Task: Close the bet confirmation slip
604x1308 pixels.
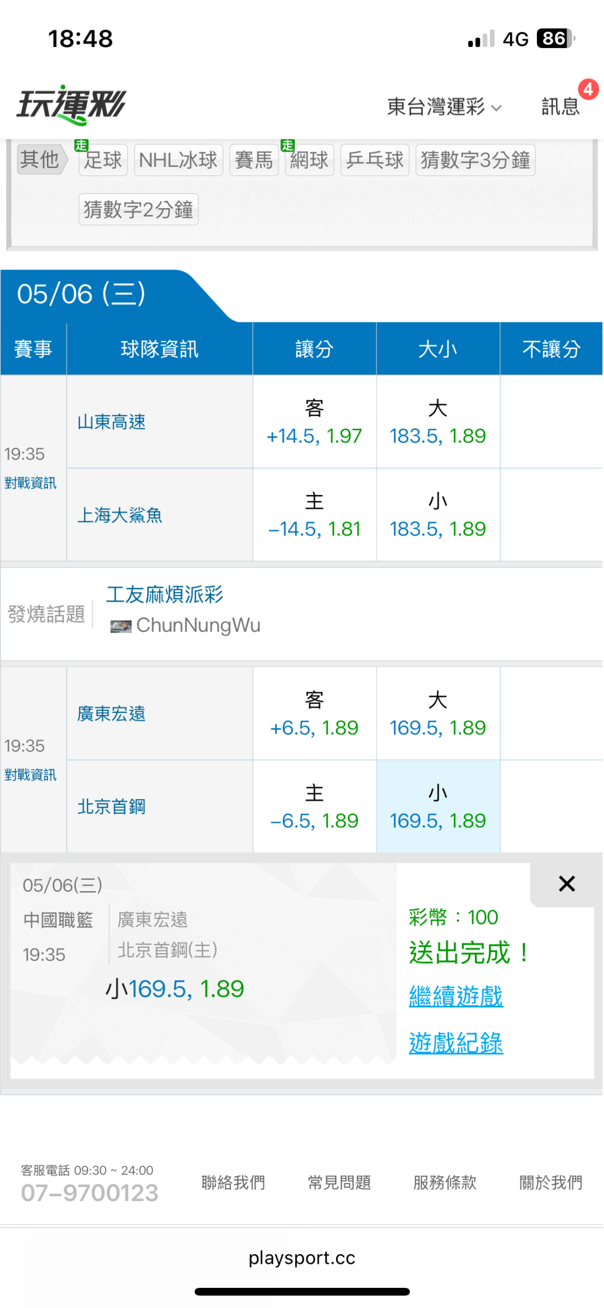Action: pyautogui.click(x=567, y=884)
